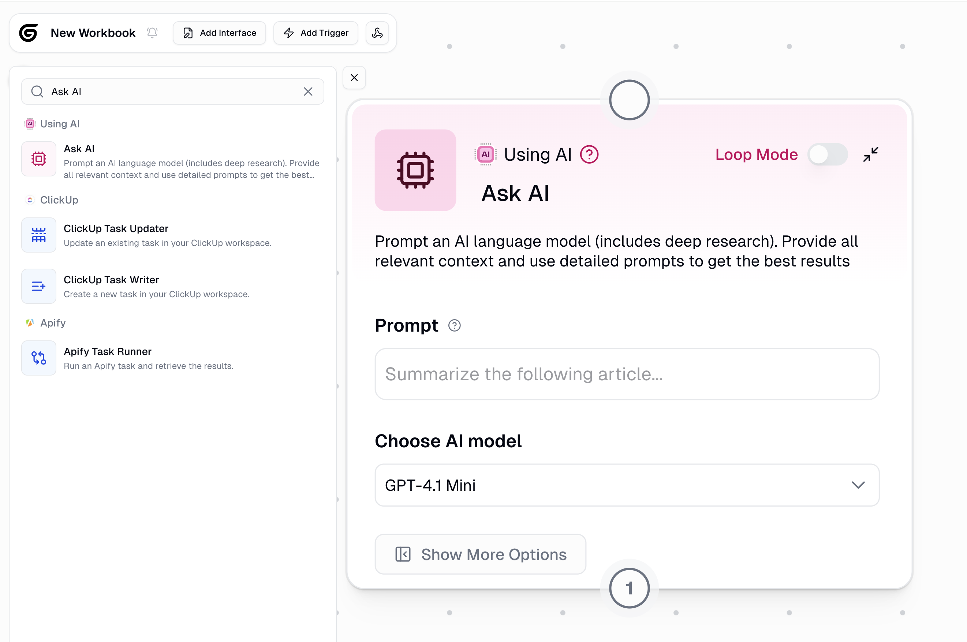
Task: Click the chip icon on the Ask AI card
Action: click(x=415, y=170)
